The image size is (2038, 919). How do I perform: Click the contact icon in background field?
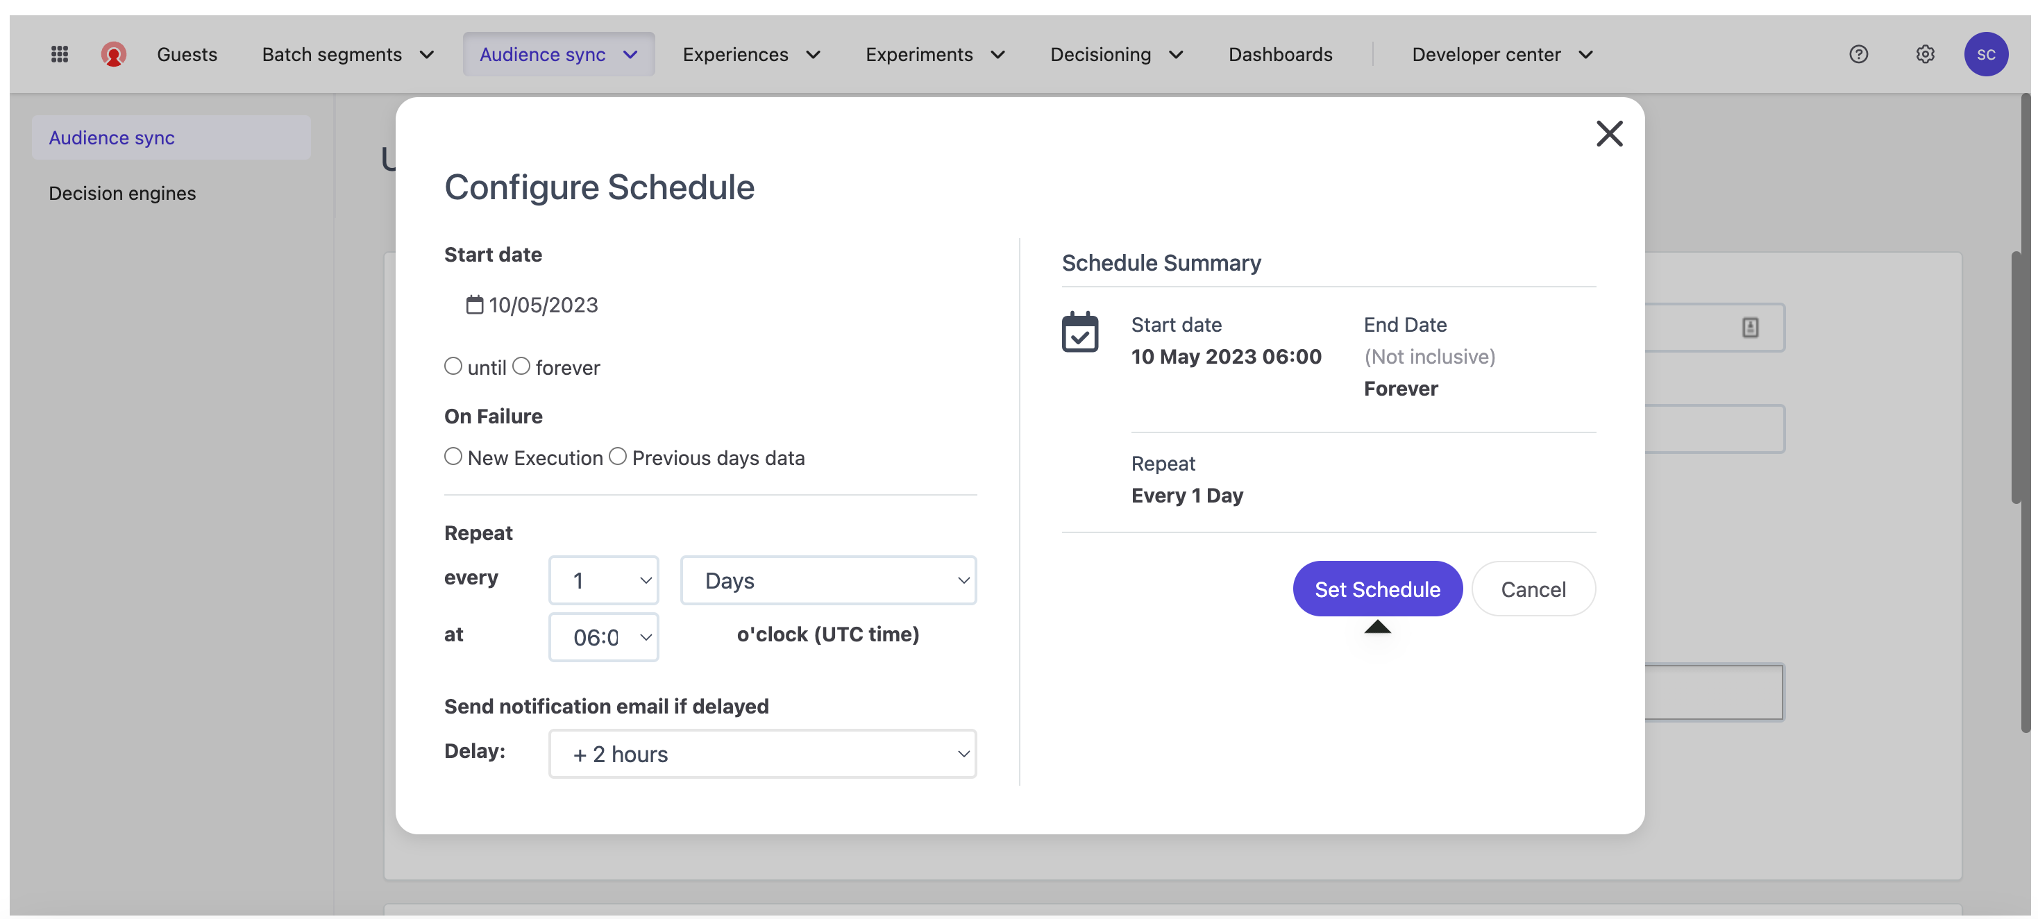coord(1749,328)
